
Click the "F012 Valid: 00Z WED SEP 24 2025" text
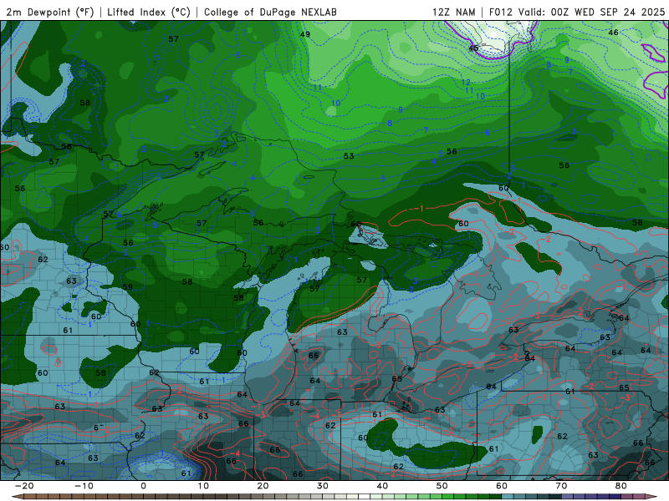point(577,12)
